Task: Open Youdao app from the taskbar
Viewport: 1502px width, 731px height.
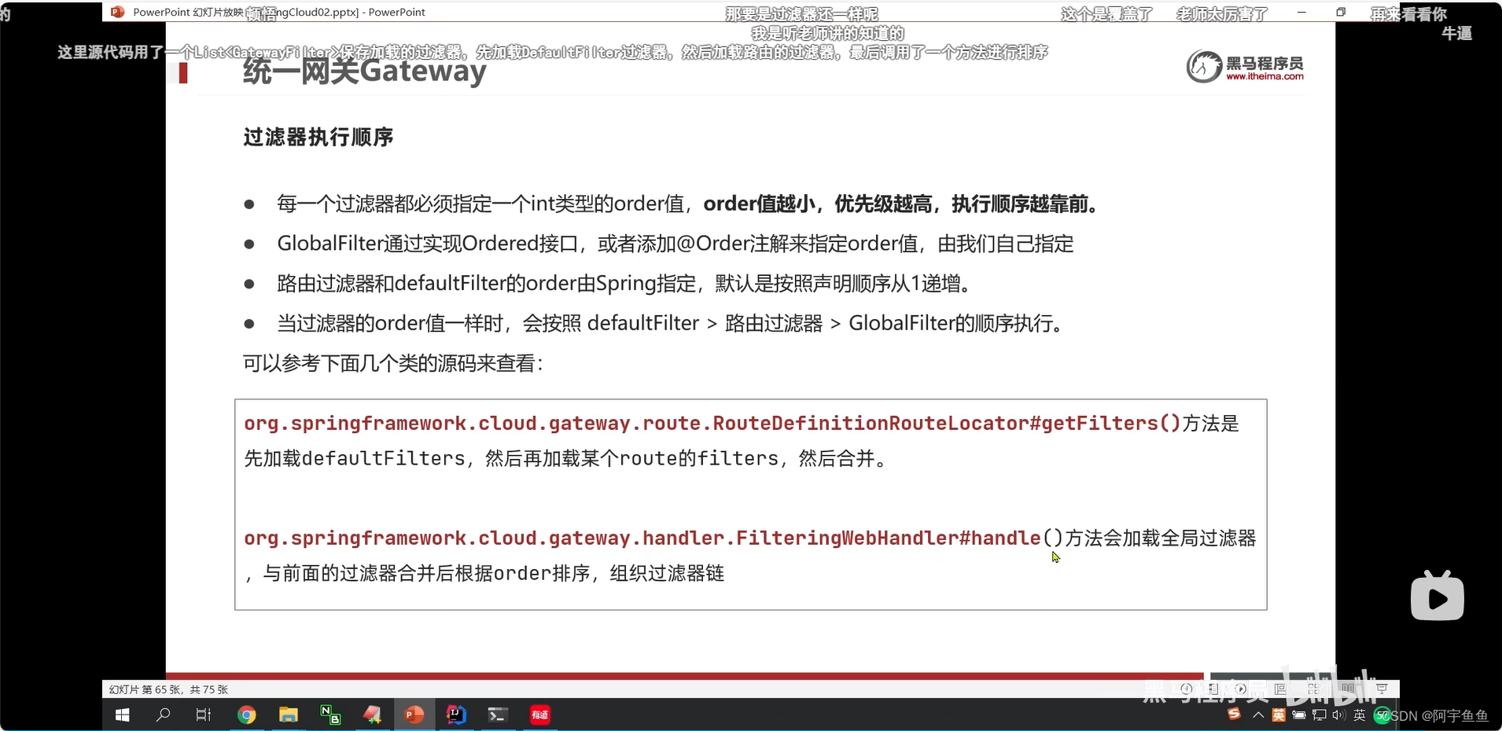Action: coord(540,714)
